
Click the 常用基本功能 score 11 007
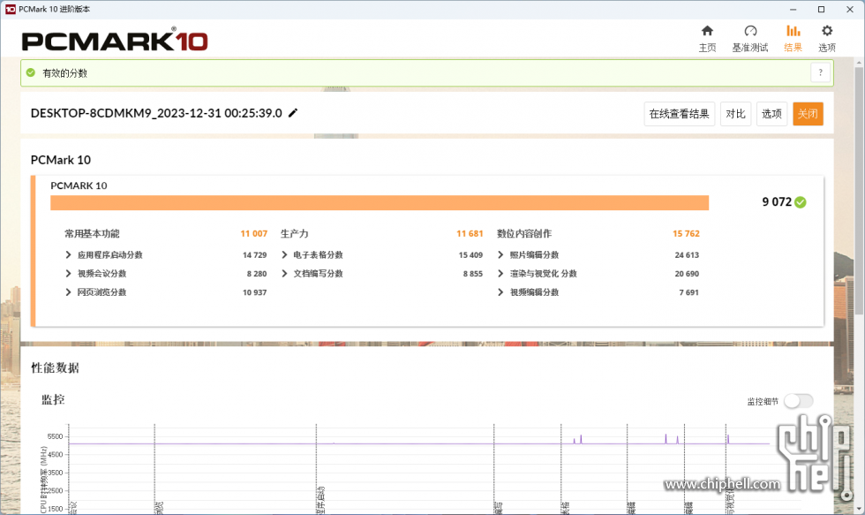[254, 233]
